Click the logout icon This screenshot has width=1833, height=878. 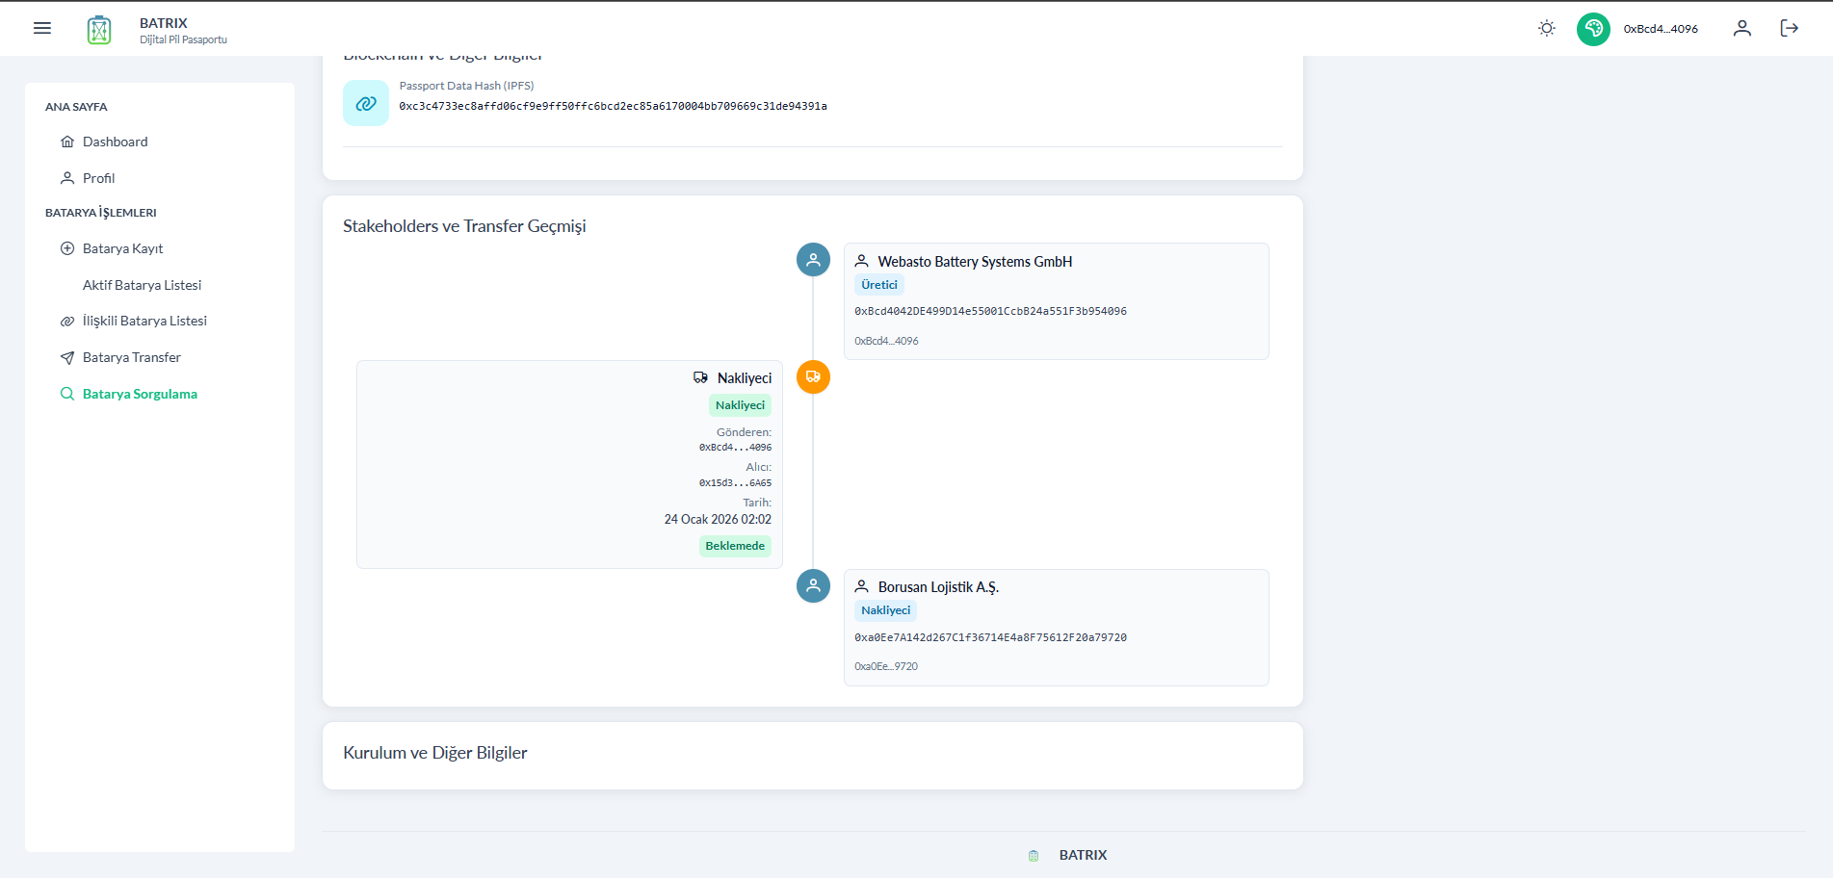(1789, 29)
